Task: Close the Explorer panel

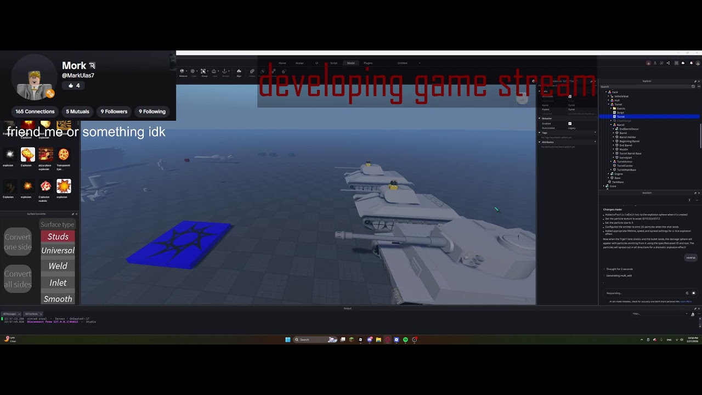Action: 699,81
